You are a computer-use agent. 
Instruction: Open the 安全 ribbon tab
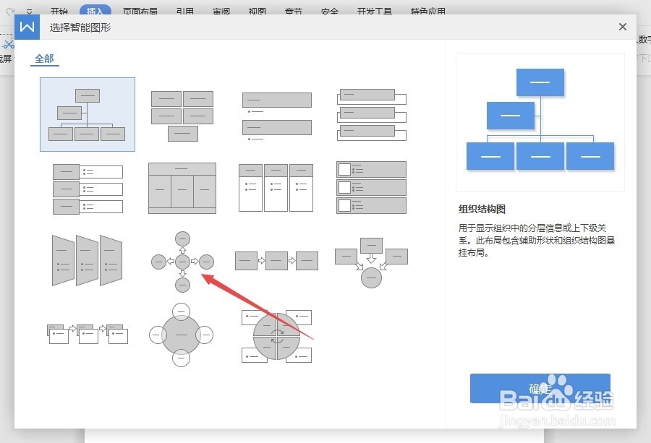click(330, 11)
